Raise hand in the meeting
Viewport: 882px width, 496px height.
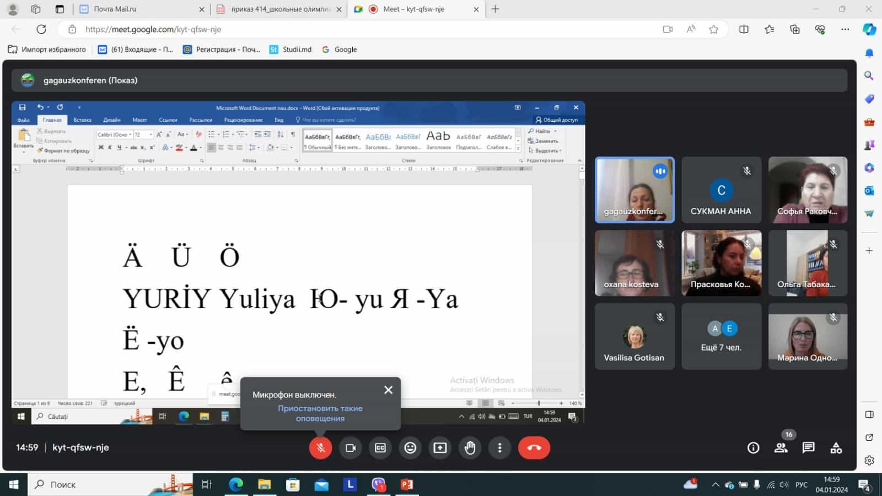[470, 448]
